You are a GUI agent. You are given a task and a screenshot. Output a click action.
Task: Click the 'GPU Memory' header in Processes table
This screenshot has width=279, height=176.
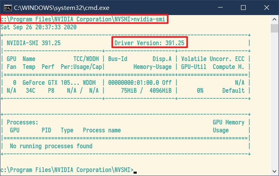[228, 122]
